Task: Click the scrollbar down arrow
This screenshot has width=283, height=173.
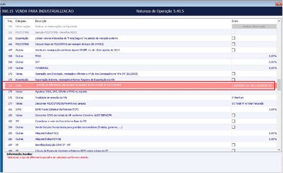Action: 279,149
